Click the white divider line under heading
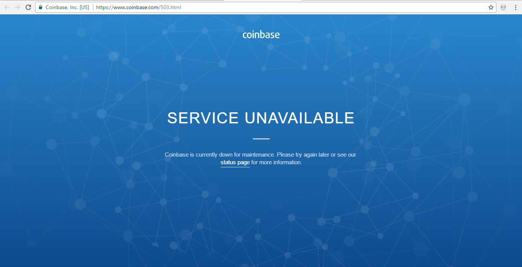 261,139
